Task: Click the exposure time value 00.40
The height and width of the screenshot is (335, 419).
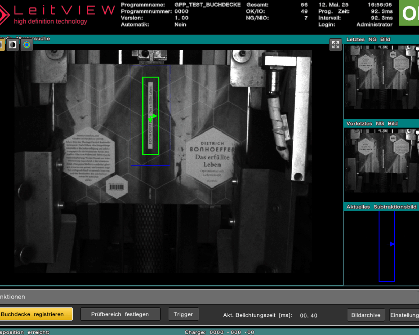Action: (x=309, y=316)
